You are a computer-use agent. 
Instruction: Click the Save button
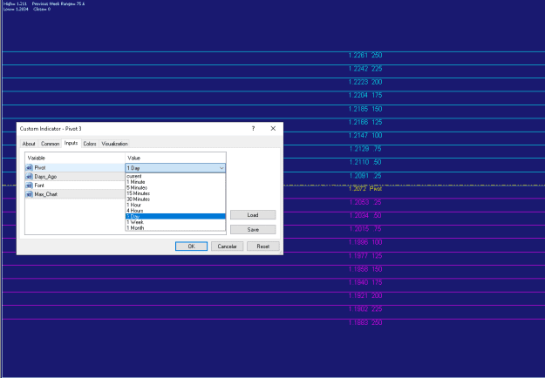pos(253,229)
